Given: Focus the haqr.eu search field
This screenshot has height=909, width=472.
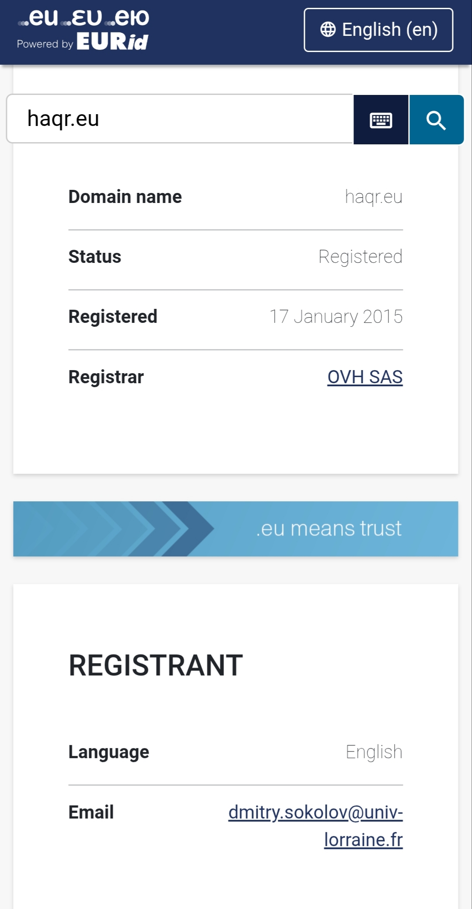Looking at the screenshot, I should [179, 119].
